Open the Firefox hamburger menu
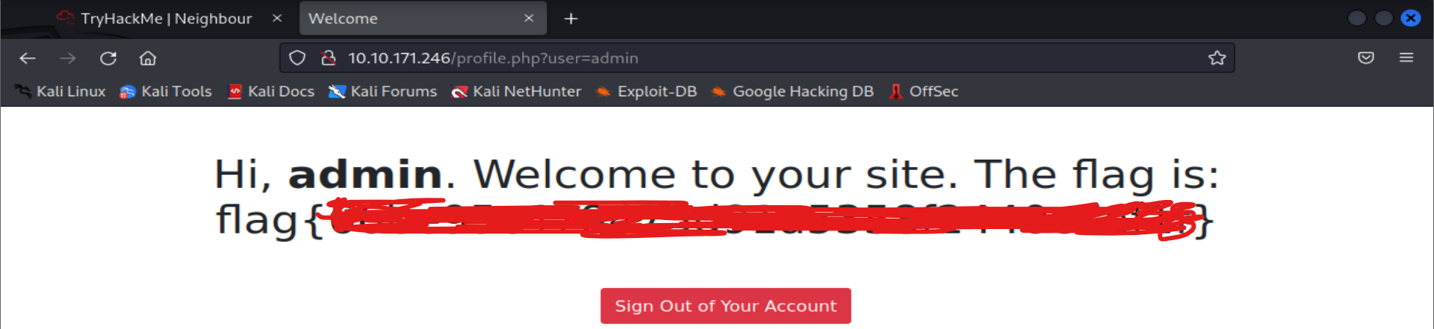Screen dimensions: 1434x329 click(x=1406, y=58)
